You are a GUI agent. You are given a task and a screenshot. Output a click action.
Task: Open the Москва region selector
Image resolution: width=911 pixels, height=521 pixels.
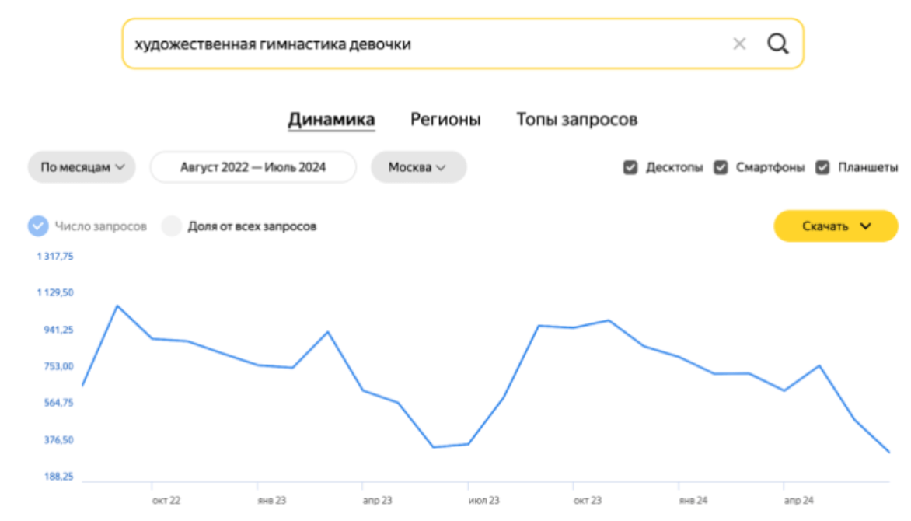pyautogui.click(x=418, y=166)
